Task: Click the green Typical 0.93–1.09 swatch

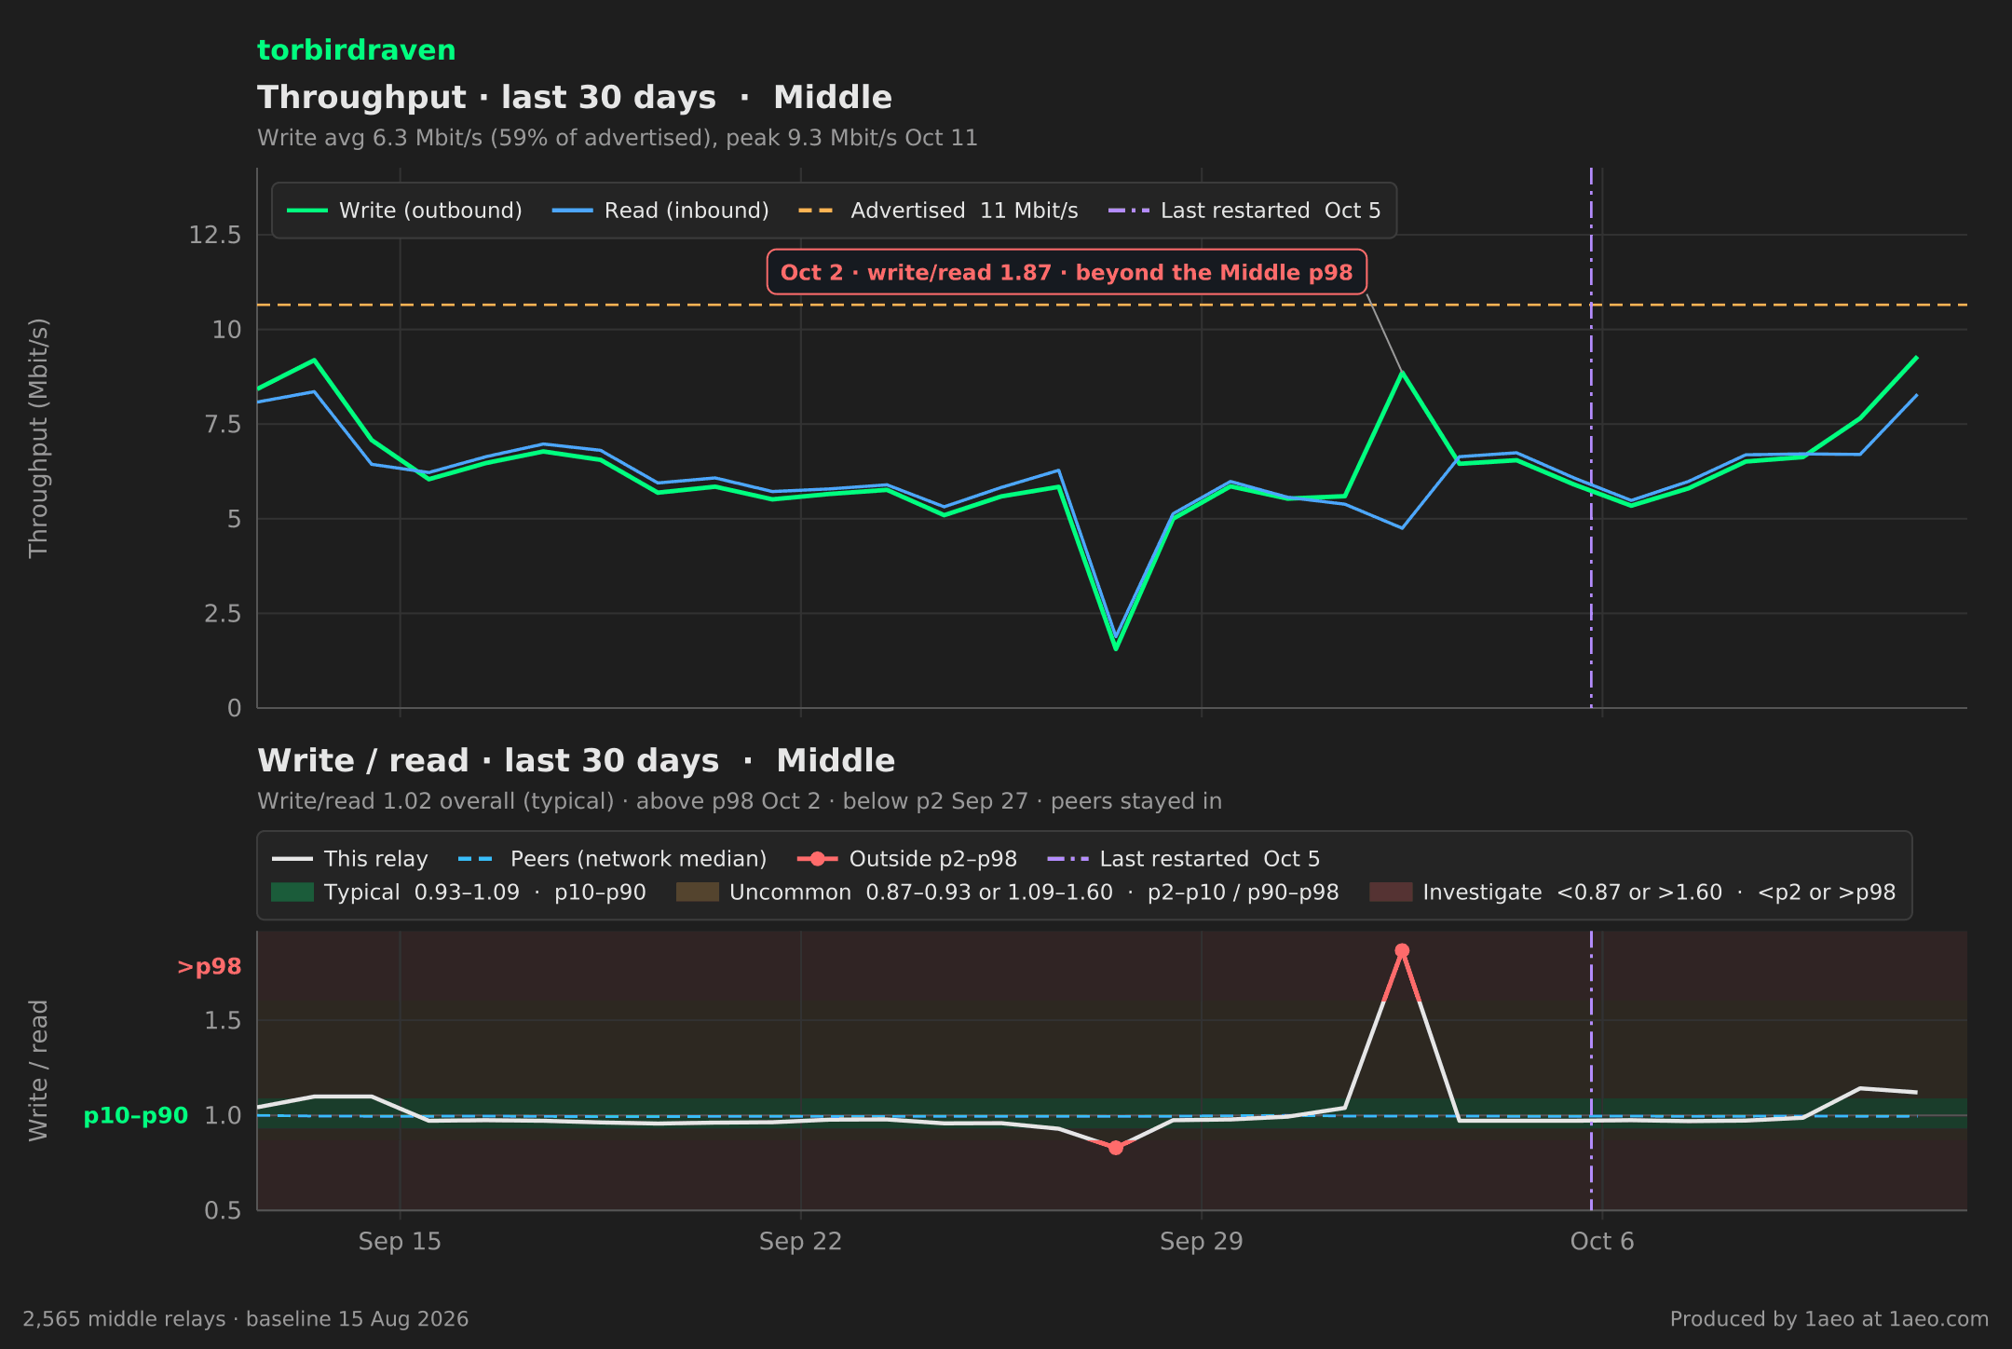Action: click(292, 893)
